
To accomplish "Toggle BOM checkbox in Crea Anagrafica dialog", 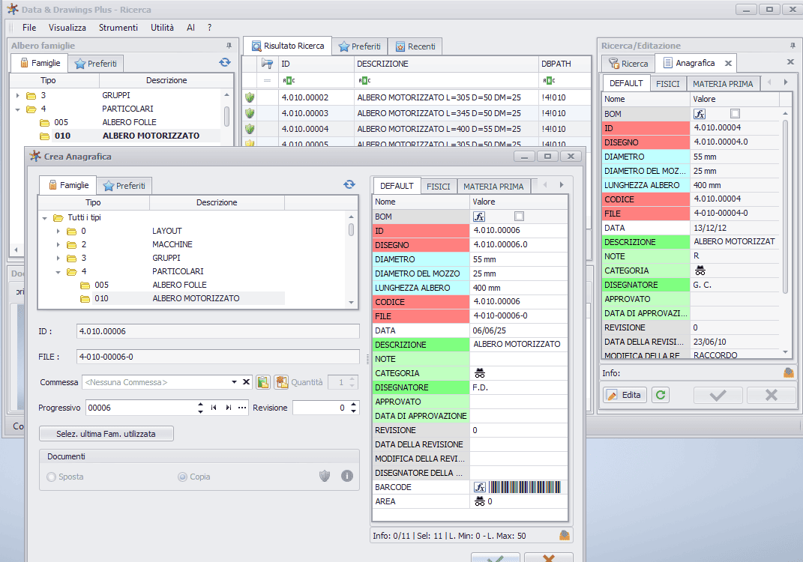I will (519, 217).
